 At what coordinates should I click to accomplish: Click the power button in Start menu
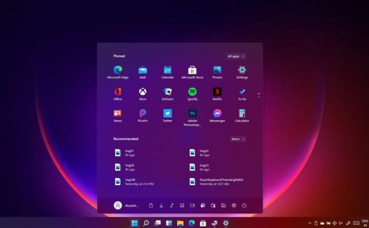click(244, 205)
